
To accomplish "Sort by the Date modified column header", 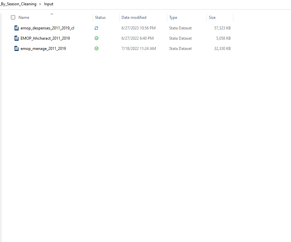I will pos(134,18).
